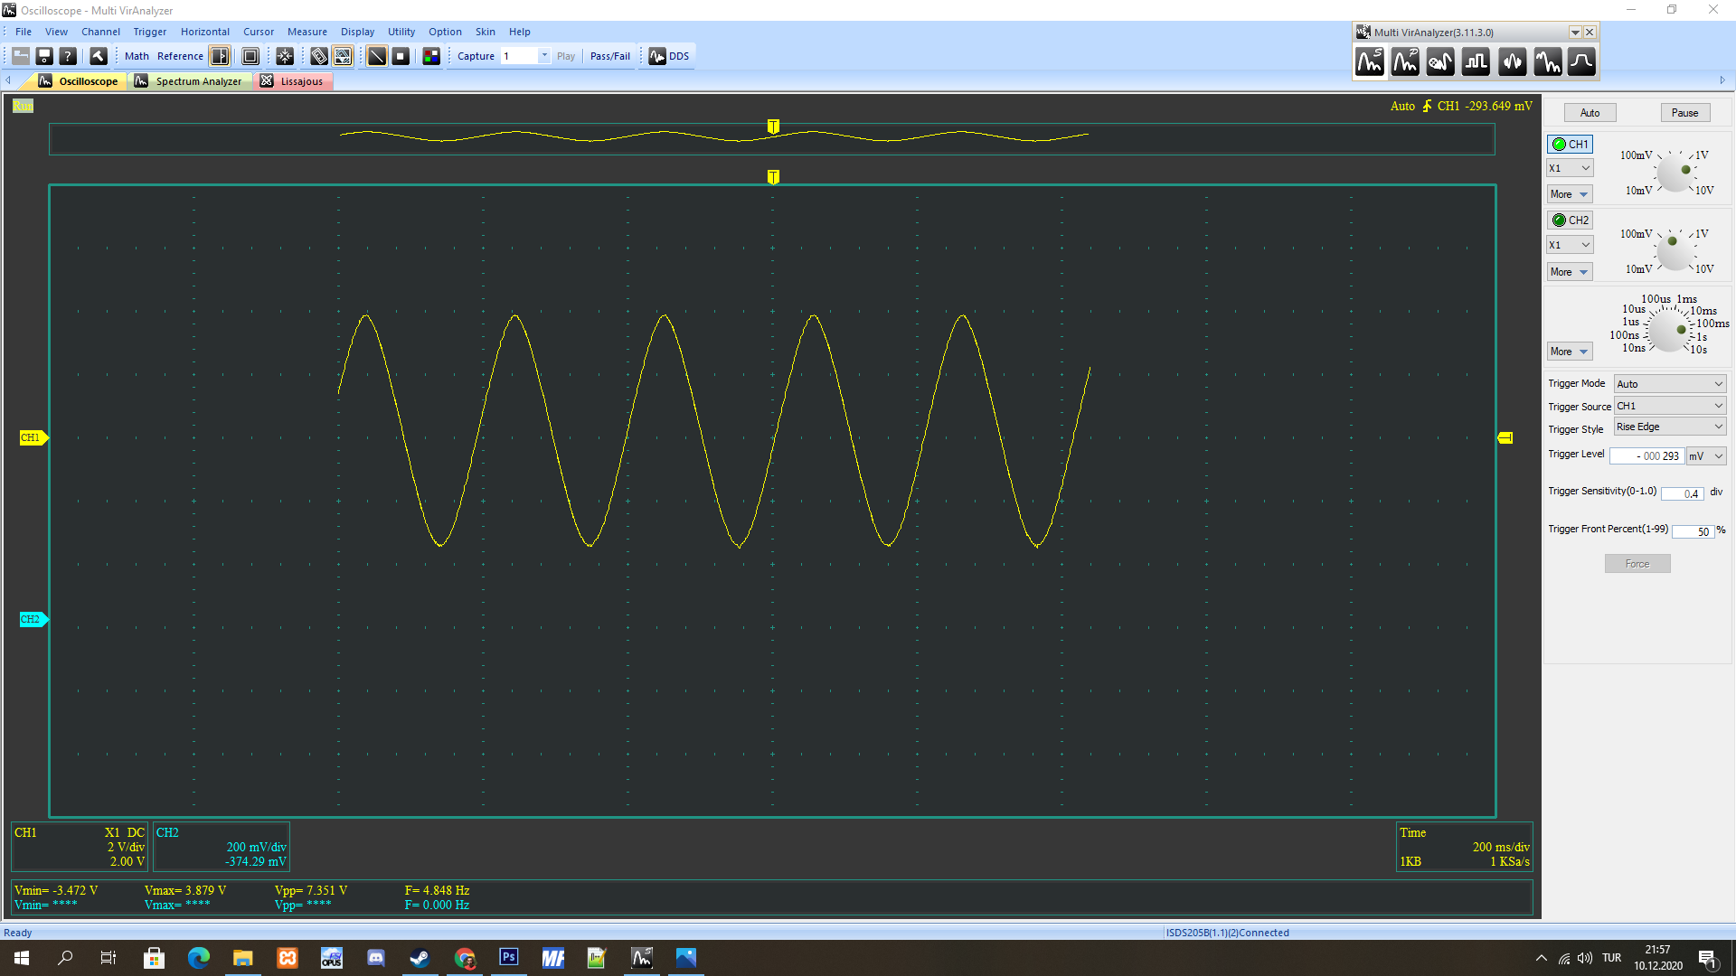Click the 'S' waveform icon in Multi VirAnalyzer
This screenshot has width=1736, height=976.
click(1370, 62)
